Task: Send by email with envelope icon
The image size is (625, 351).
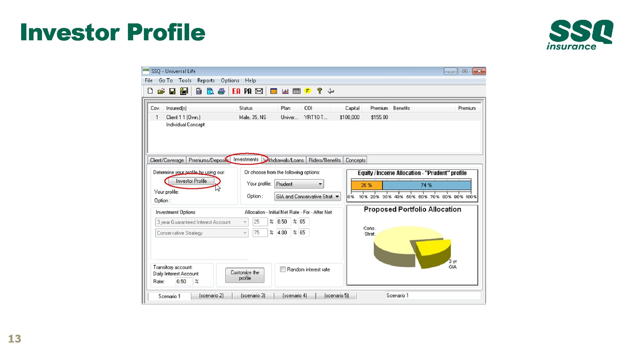Action: click(259, 91)
